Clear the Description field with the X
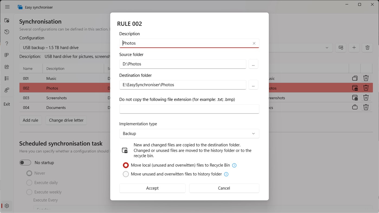Image resolution: width=379 pixels, height=213 pixels. (x=254, y=43)
